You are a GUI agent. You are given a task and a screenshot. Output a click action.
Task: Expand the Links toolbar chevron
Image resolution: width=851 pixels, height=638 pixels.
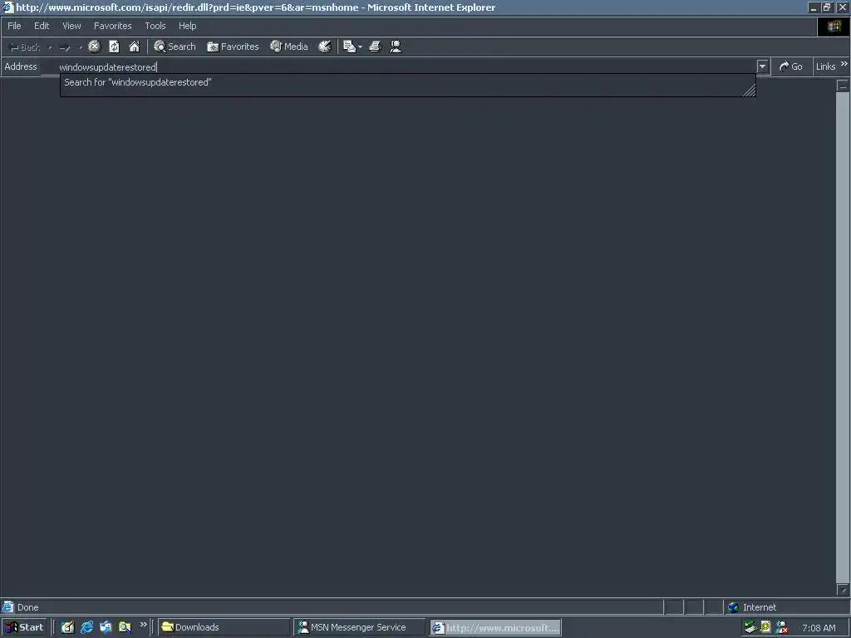click(844, 64)
